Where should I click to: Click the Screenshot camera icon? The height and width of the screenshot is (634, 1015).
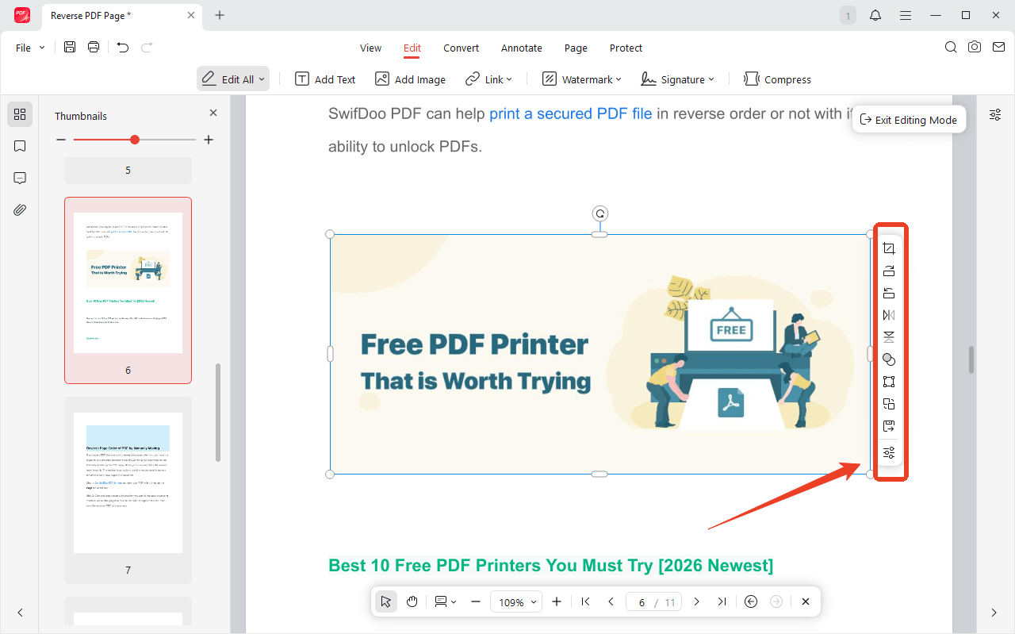[x=975, y=48]
